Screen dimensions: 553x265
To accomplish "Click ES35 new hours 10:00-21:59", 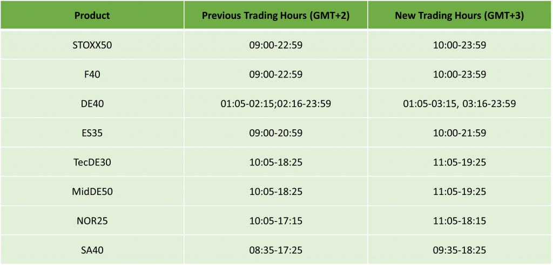I will tap(460, 132).
